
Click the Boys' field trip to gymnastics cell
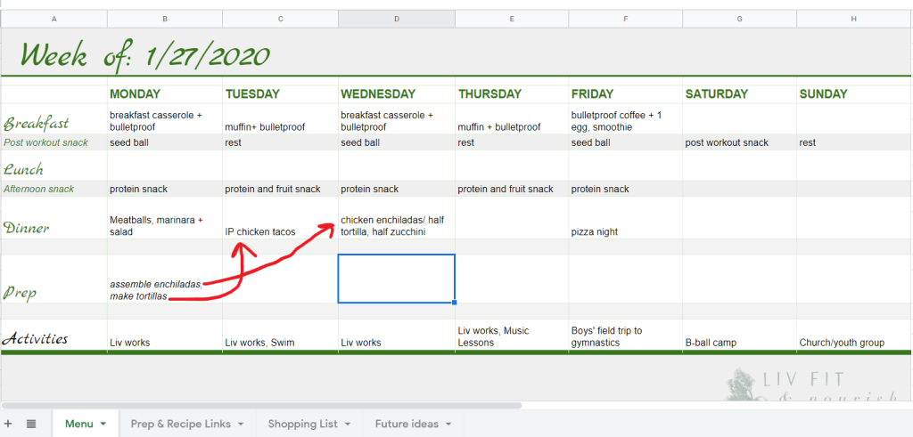tap(627, 336)
